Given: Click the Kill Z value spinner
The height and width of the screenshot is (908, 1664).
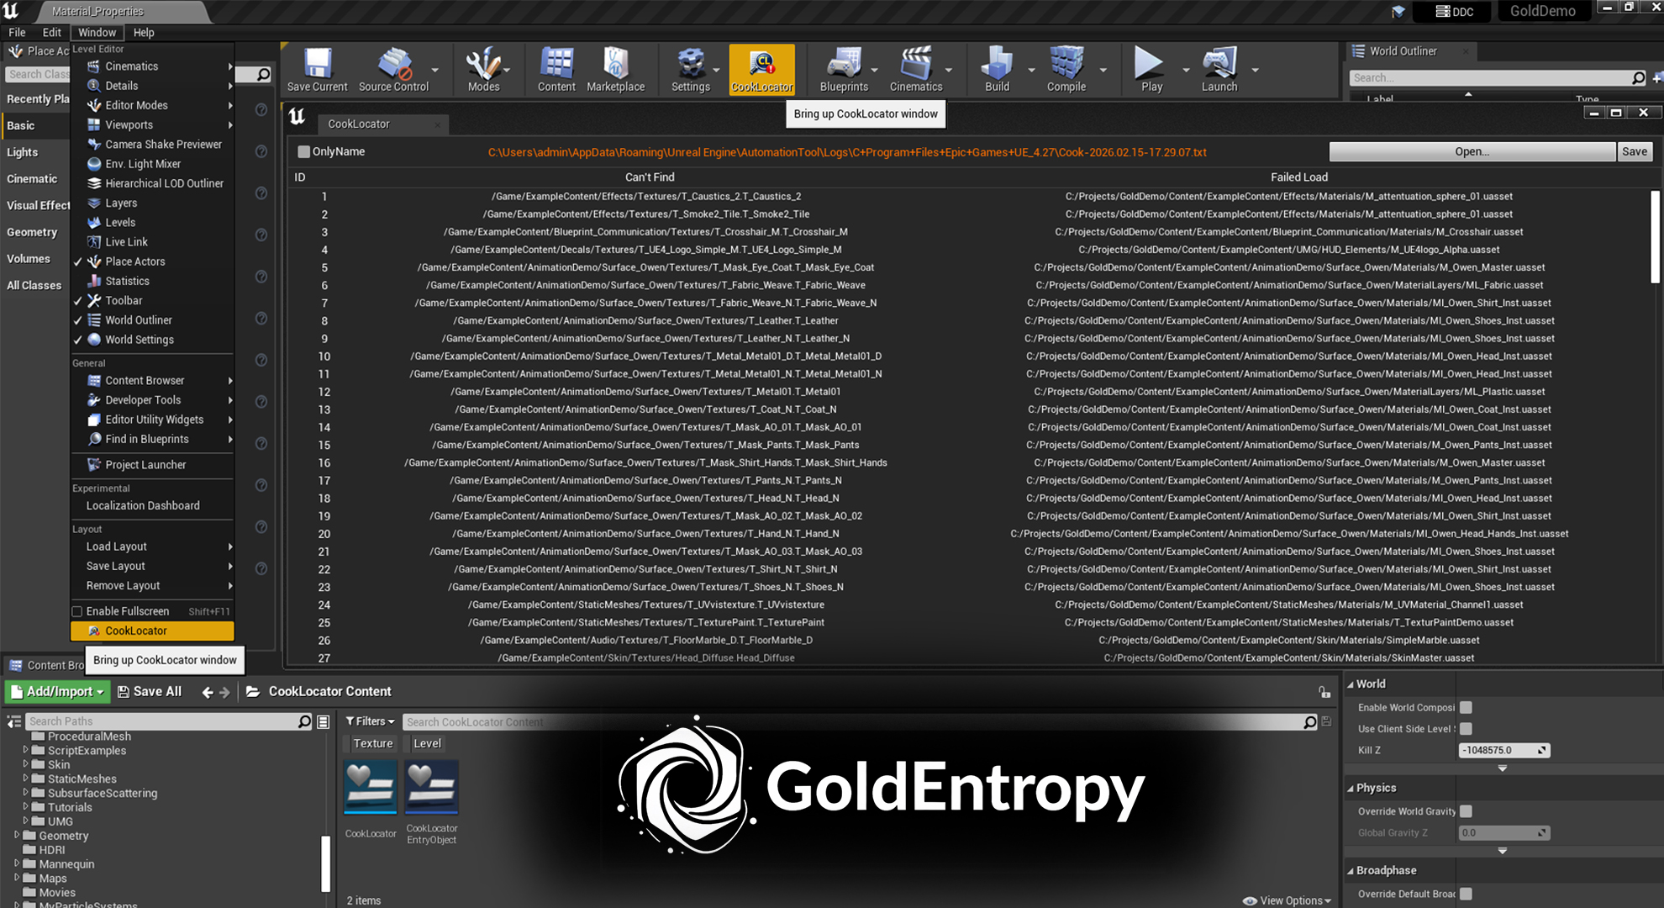Looking at the screenshot, I should [1504, 750].
